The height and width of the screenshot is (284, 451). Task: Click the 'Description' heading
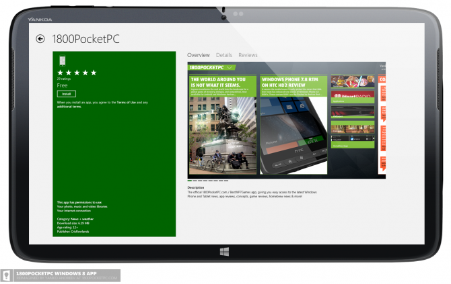click(196, 187)
